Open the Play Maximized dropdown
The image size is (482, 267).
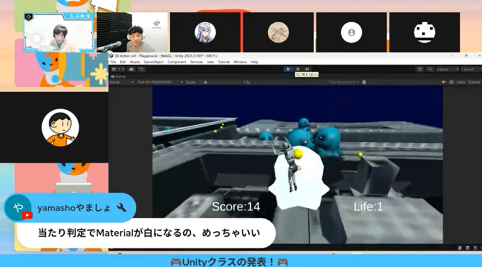343,82
